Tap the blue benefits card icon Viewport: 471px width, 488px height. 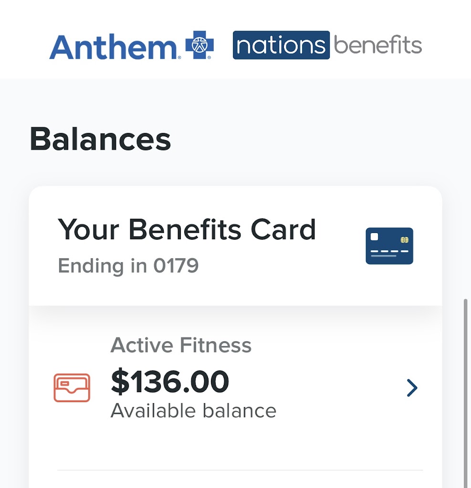click(x=389, y=246)
